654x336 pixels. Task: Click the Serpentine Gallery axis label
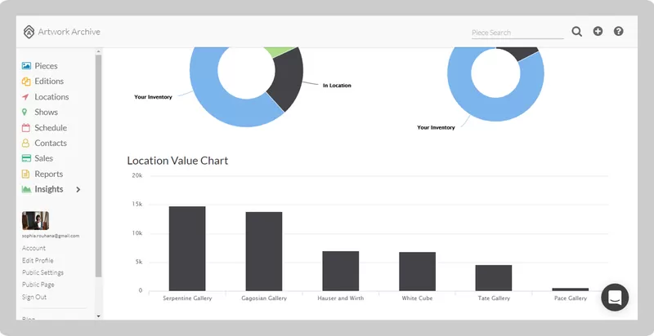pyautogui.click(x=187, y=298)
